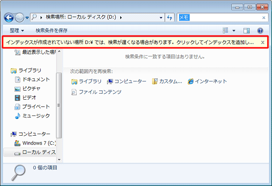Click the 0 個の項目 status text

(45, 168)
